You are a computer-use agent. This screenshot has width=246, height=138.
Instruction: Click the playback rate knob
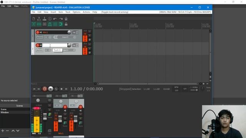coord(203,89)
